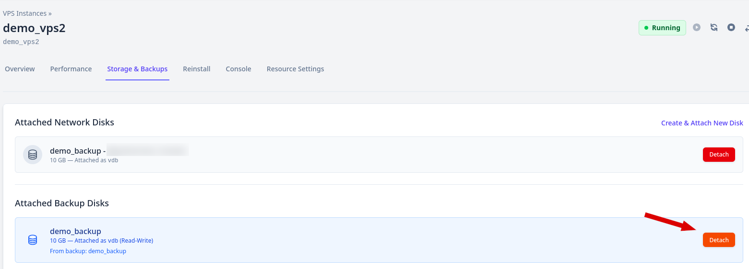Click the Restart instance icon
This screenshot has width=749, height=269.
point(714,28)
